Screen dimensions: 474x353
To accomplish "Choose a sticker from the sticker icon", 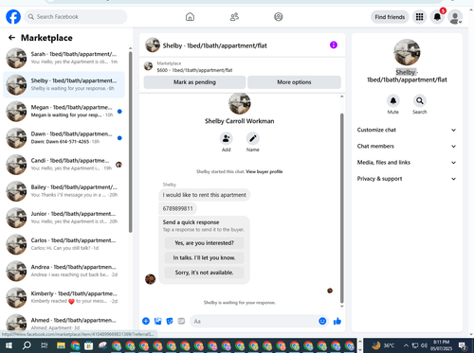I will pyautogui.click(x=170, y=321).
